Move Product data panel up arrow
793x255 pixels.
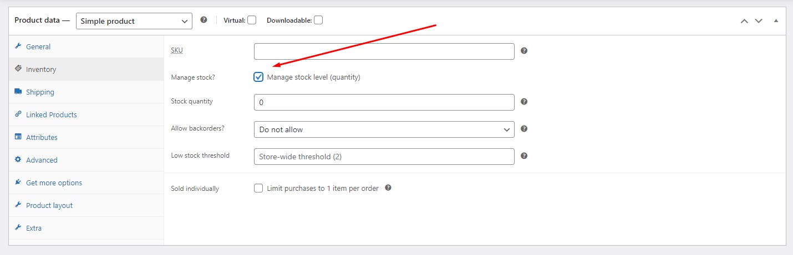(x=744, y=21)
